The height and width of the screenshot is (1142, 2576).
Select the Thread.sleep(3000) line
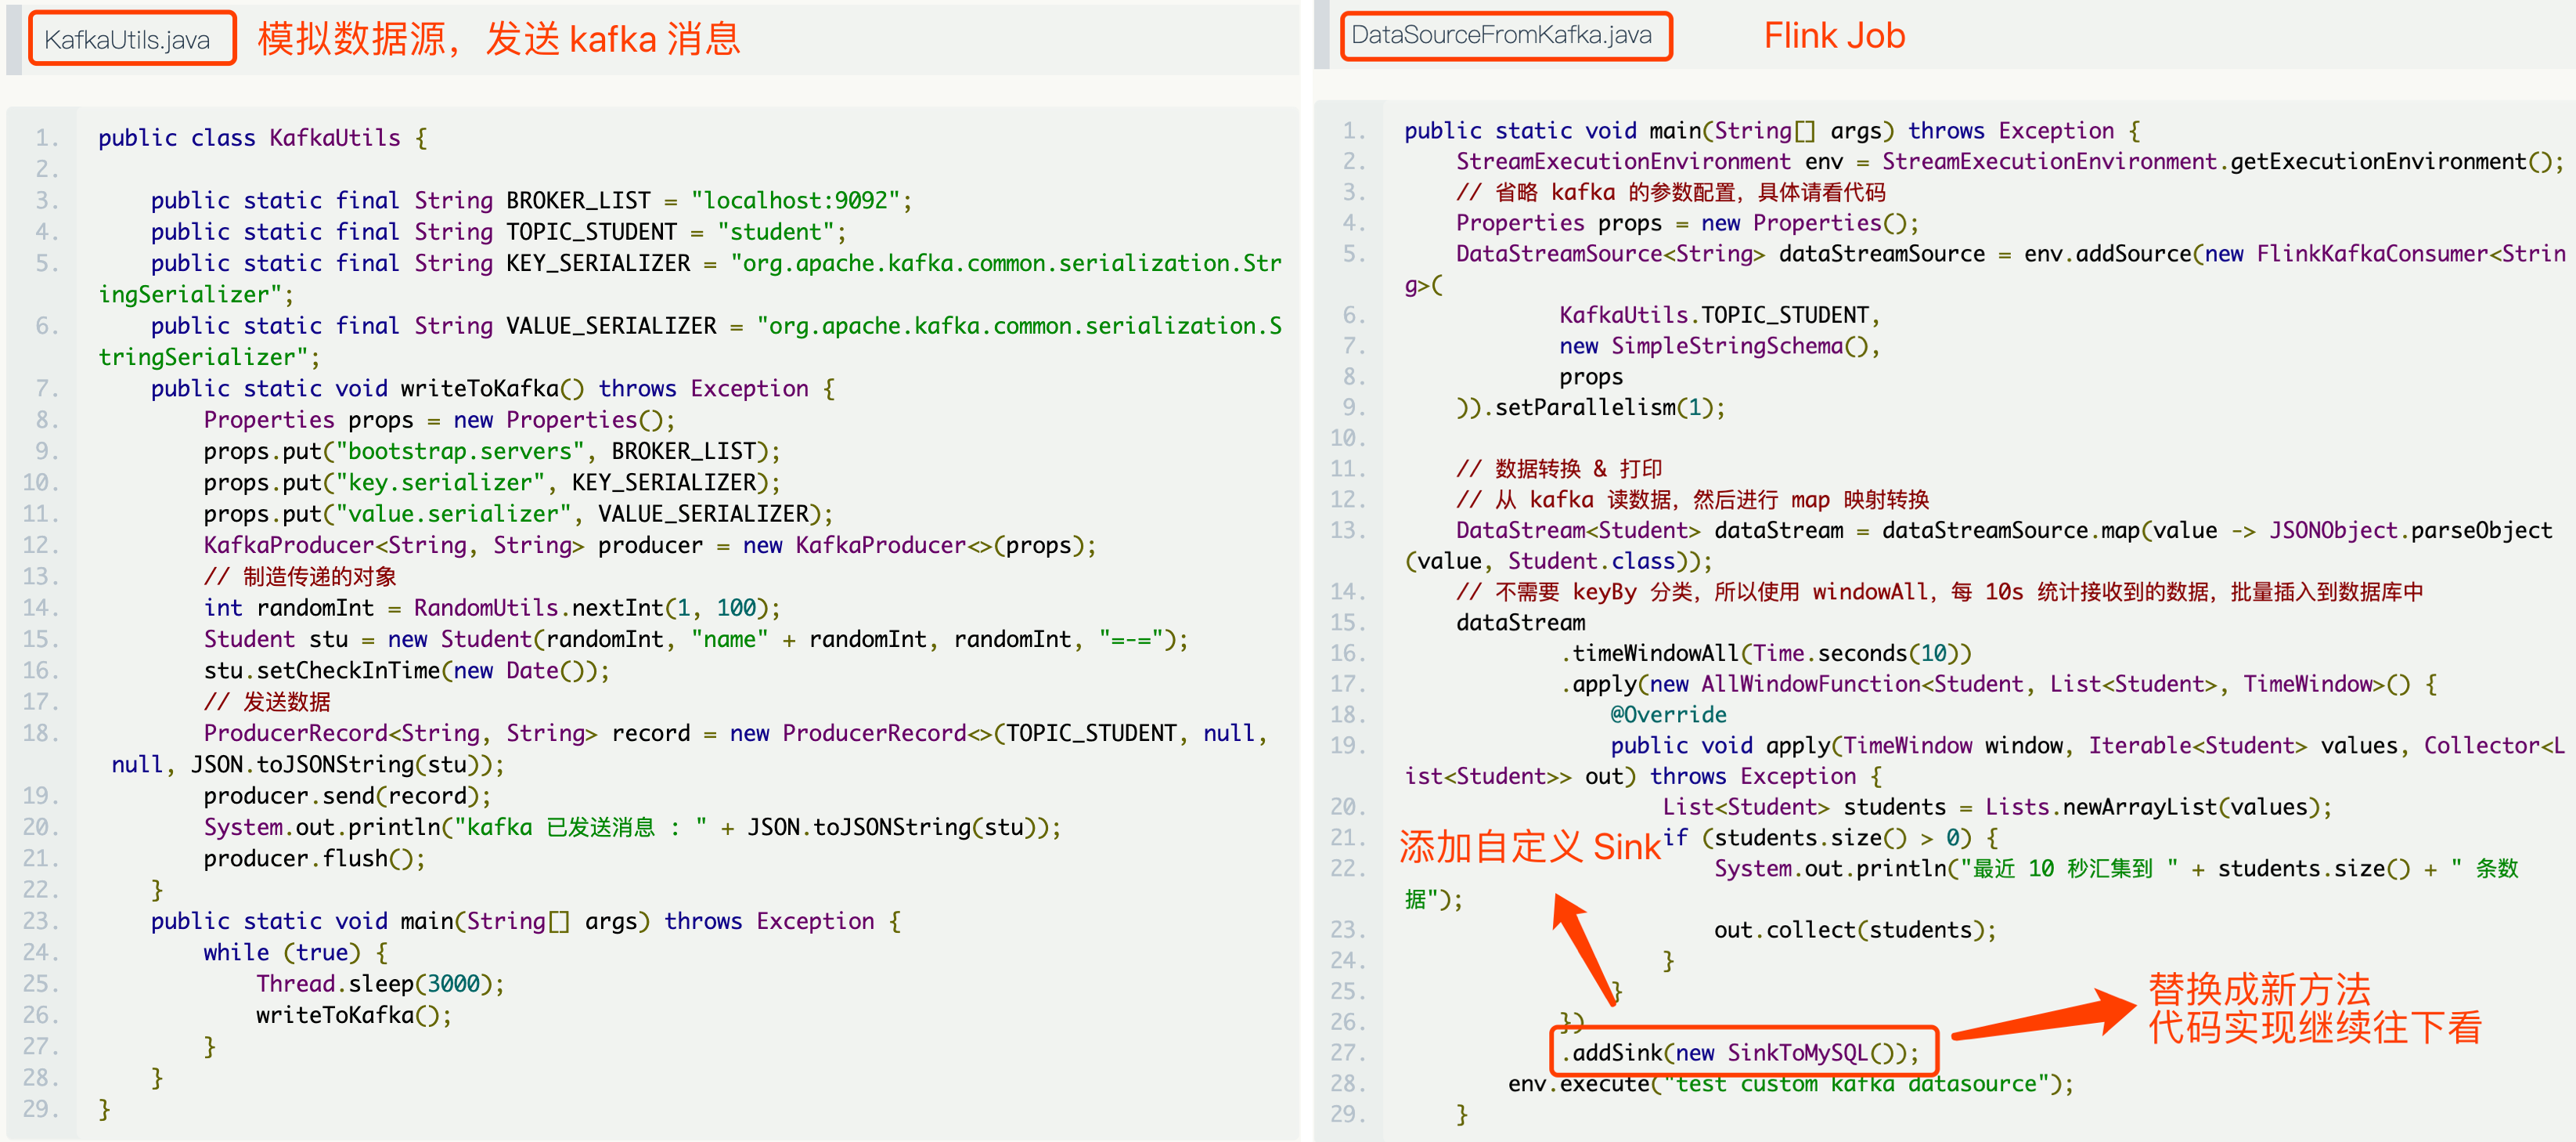[380, 984]
